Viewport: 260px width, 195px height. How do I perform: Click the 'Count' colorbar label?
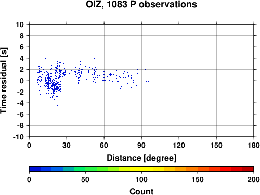141,191
